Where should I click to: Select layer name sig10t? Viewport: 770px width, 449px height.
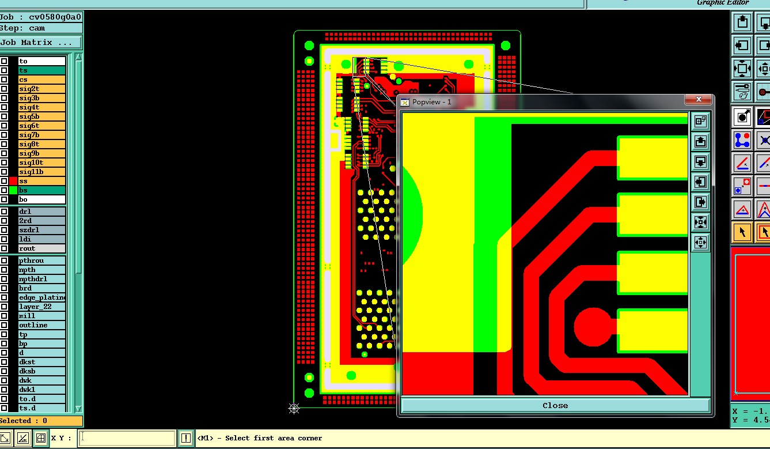(41, 163)
